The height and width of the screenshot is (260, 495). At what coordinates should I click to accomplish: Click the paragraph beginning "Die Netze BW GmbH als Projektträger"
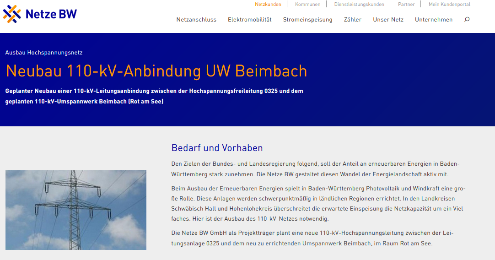(312, 238)
